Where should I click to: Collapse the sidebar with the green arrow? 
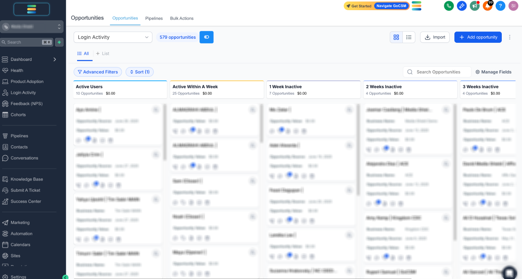coord(65,277)
